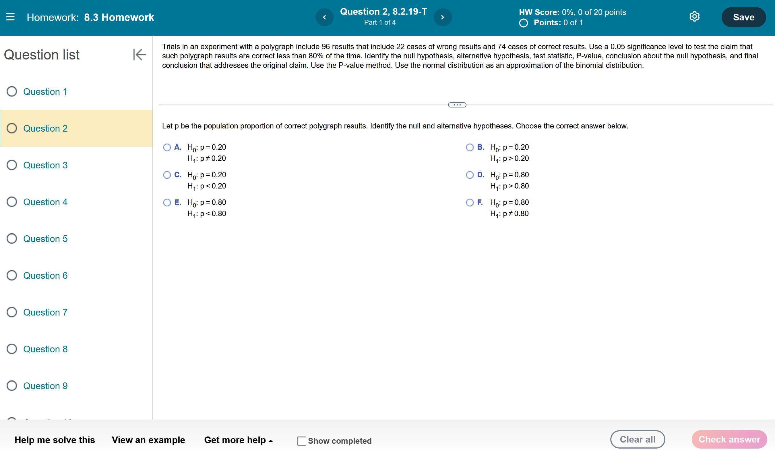Click the Question 1 status circle
Screen dimensions: 775x450
coord(12,91)
